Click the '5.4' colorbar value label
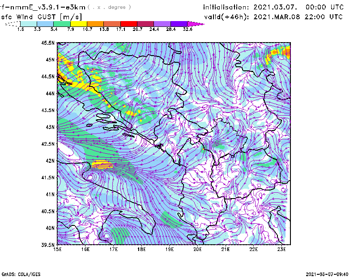Viewport: 358px width, 277px height. click(54, 29)
